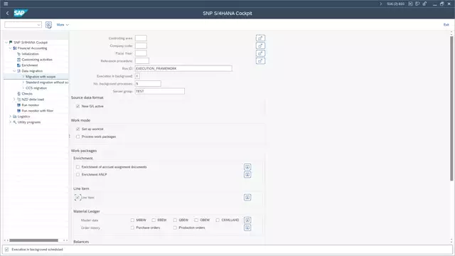Click the lock icon in title bar

[x=424, y=4]
